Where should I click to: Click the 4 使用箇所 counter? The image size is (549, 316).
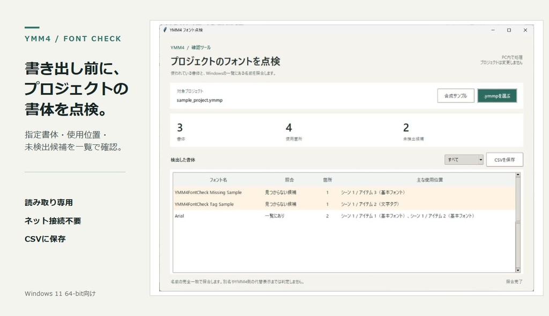293,132
